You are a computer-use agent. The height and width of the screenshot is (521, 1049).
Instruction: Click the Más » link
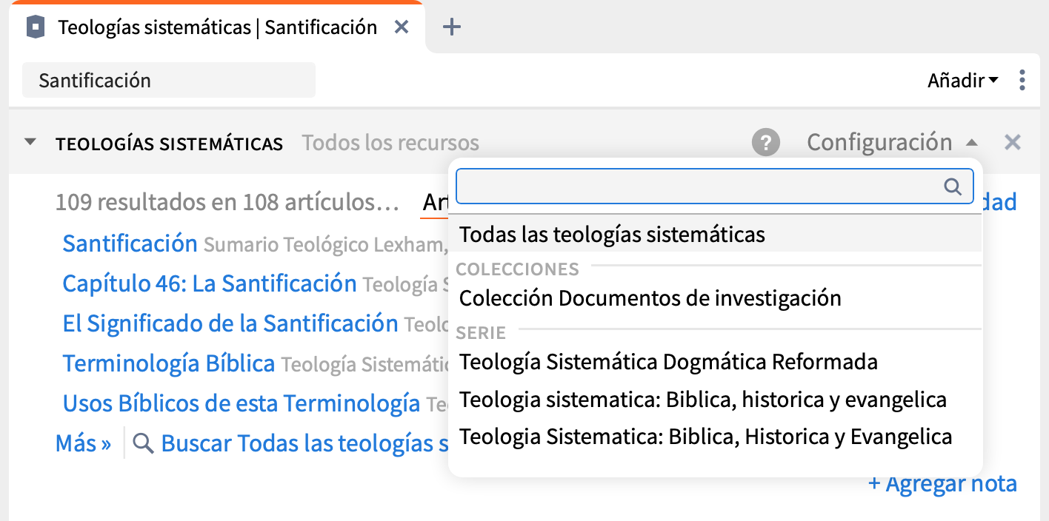point(83,443)
